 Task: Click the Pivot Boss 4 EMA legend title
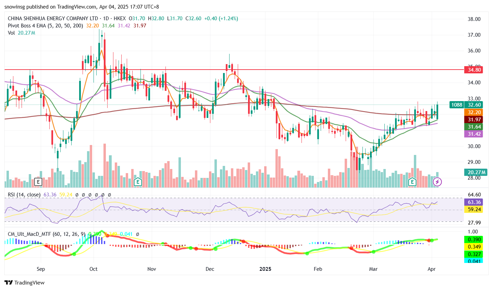tap(46, 26)
